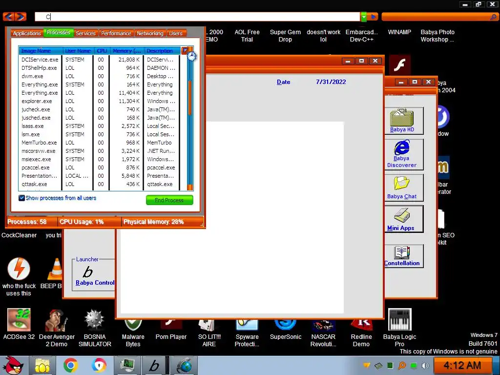Viewport: 500px width, 375px height.
Task: Select the qttask.exe process row
Action: point(99,184)
